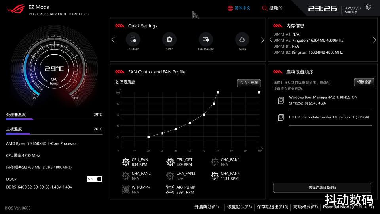Viewport: 380px width, 214px height.
Task: Click right arrow in memory info panel
Action: click(374, 40)
